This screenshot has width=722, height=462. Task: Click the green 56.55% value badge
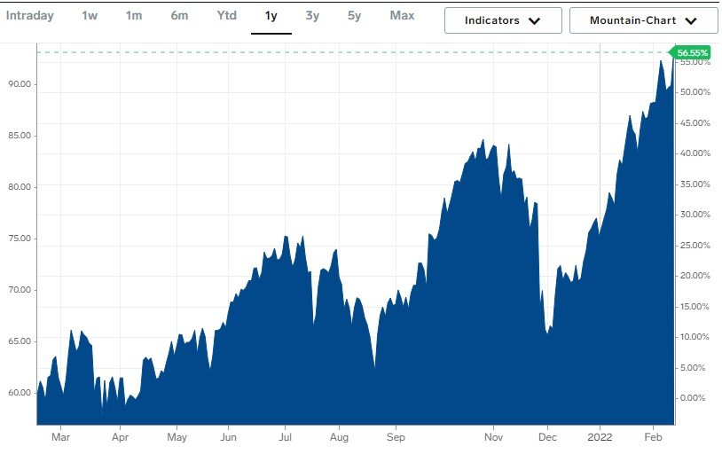(693, 53)
